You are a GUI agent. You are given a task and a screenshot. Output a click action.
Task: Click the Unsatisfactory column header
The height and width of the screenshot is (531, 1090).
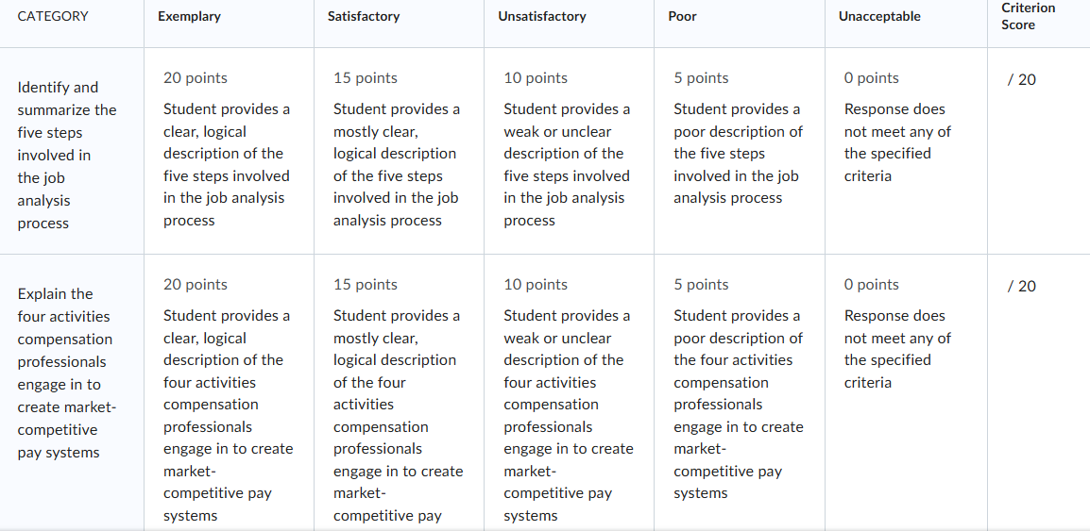coord(541,17)
